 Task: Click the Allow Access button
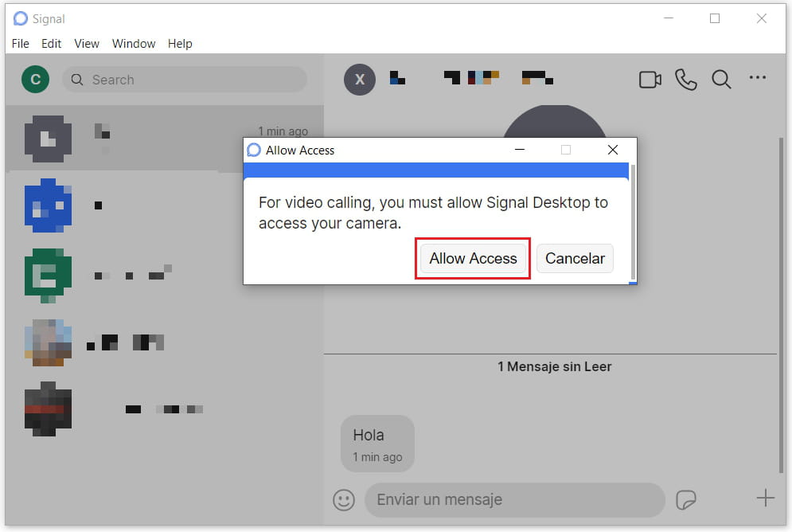tap(473, 259)
